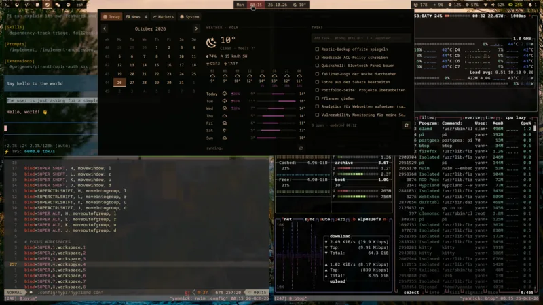The width and height of the screenshot is (543, 305).
Task: Click select at btop process list bottom
Action: (x=411, y=293)
